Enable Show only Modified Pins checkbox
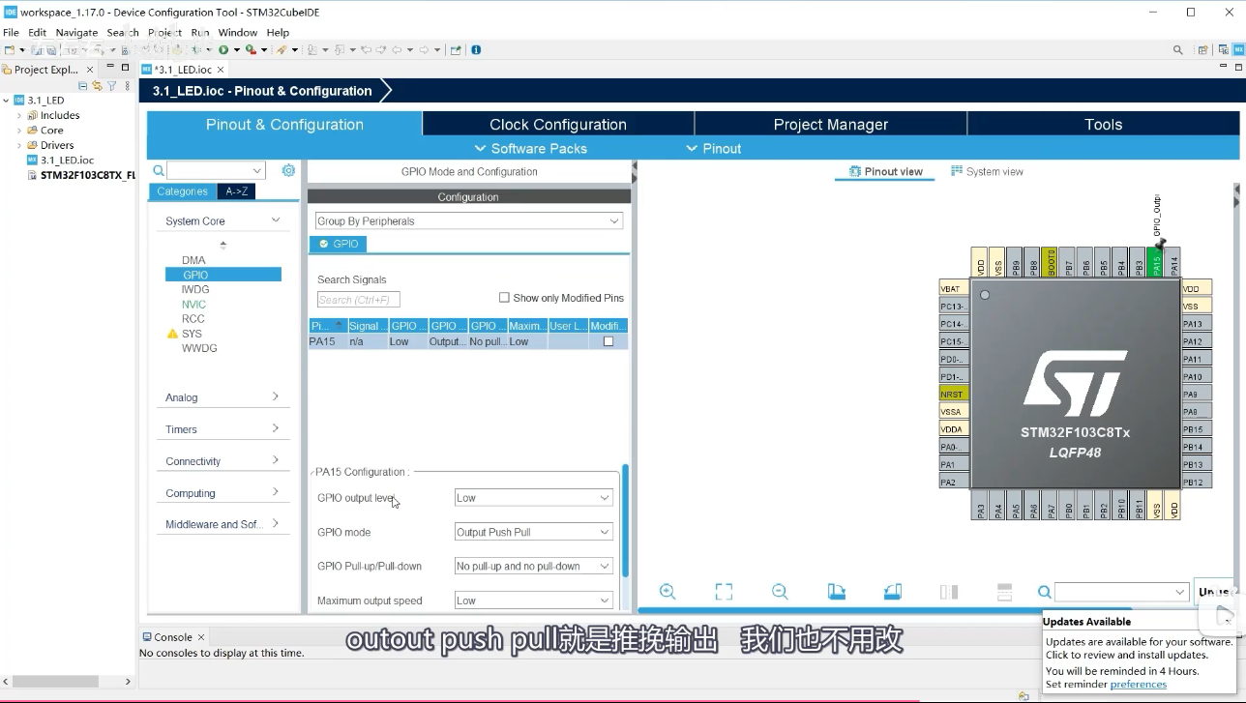Viewport: 1246px width, 703px height. coord(504,298)
